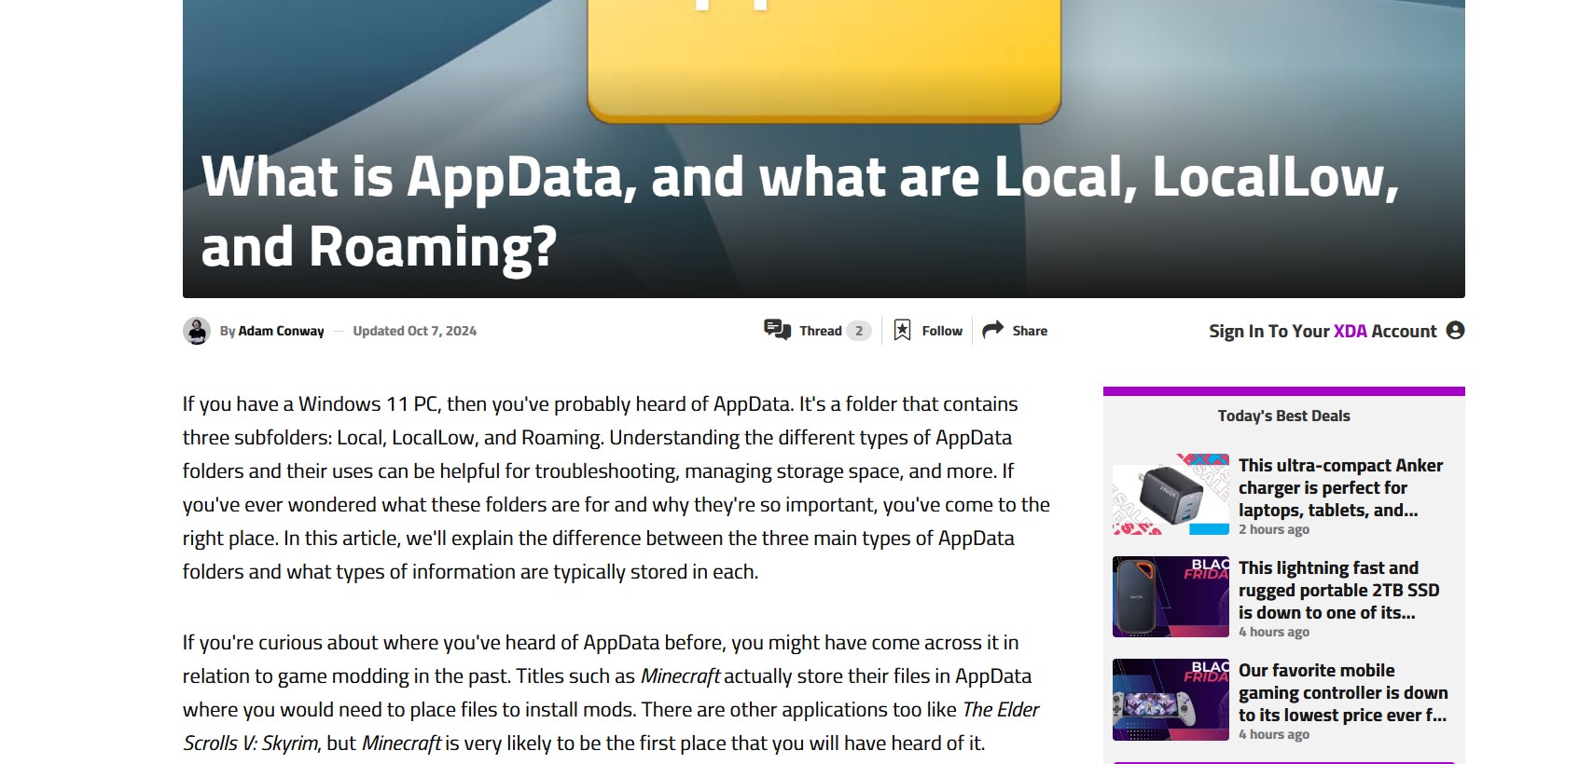Image resolution: width=1579 pixels, height=764 pixels.
Task: Click the Updated Oct 7, 2024 date
Action: coord(414,331)
